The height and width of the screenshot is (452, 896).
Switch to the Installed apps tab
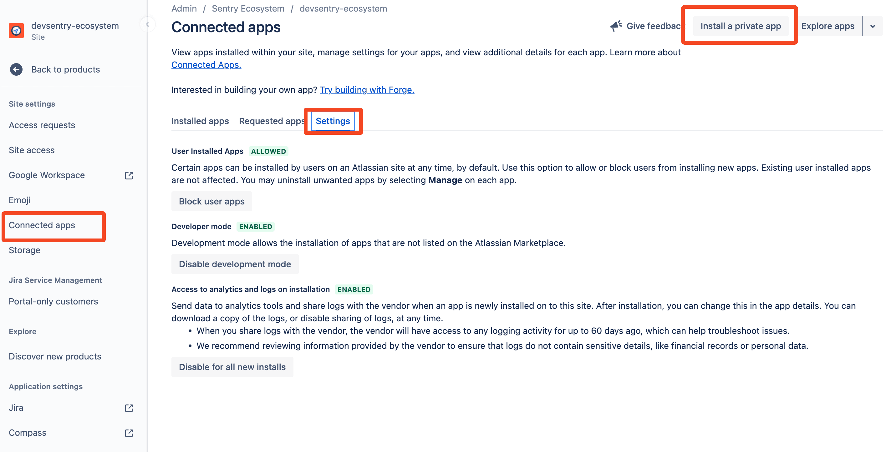pos(200,121)
